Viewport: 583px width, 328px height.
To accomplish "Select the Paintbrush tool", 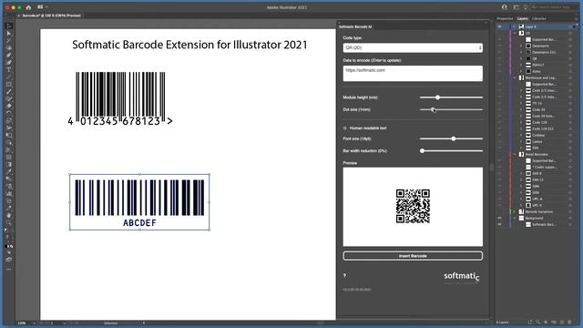I will point(9,91).
